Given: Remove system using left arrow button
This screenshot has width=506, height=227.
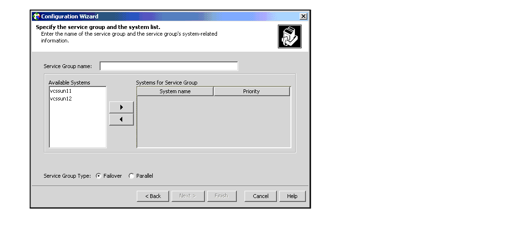Looking at the screenshot, I should tap(121, 120).
